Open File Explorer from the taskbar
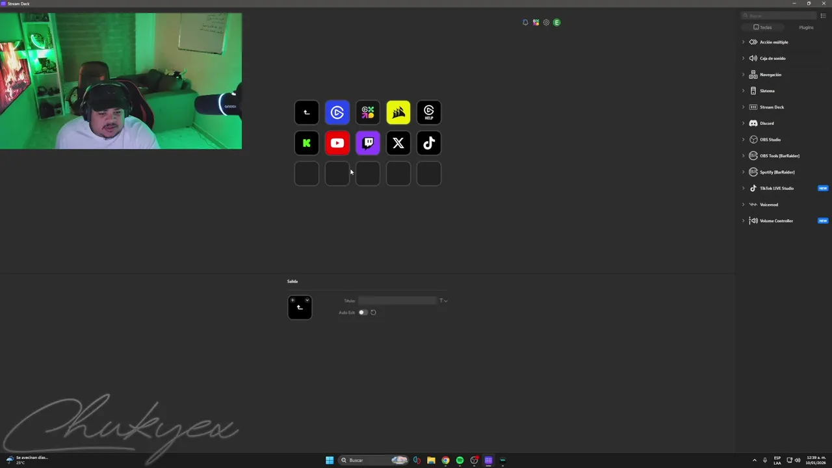 pyautogui.click(x=431, y=460)
